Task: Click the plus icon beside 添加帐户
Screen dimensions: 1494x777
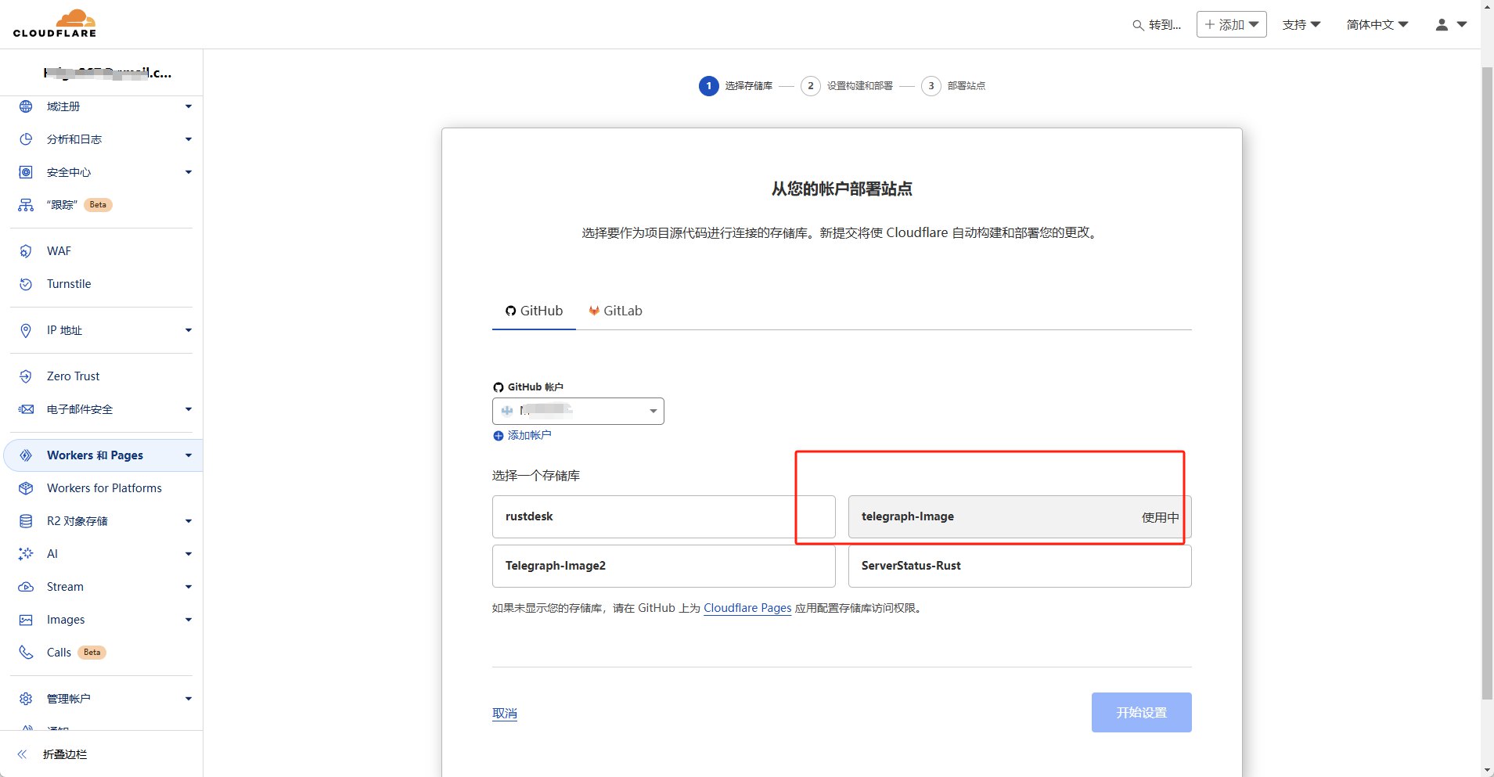Action: tap(499, 436)
